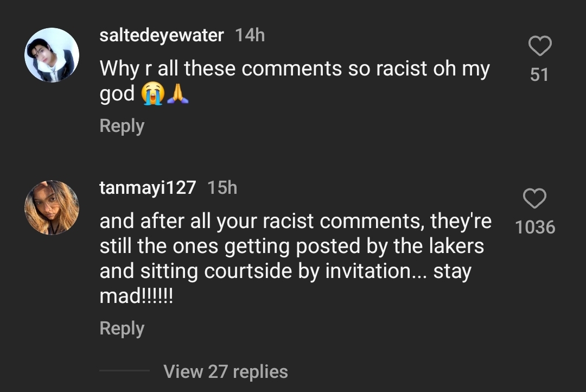
Task: Click the 14h timestamp
Action: click(250, 35)
